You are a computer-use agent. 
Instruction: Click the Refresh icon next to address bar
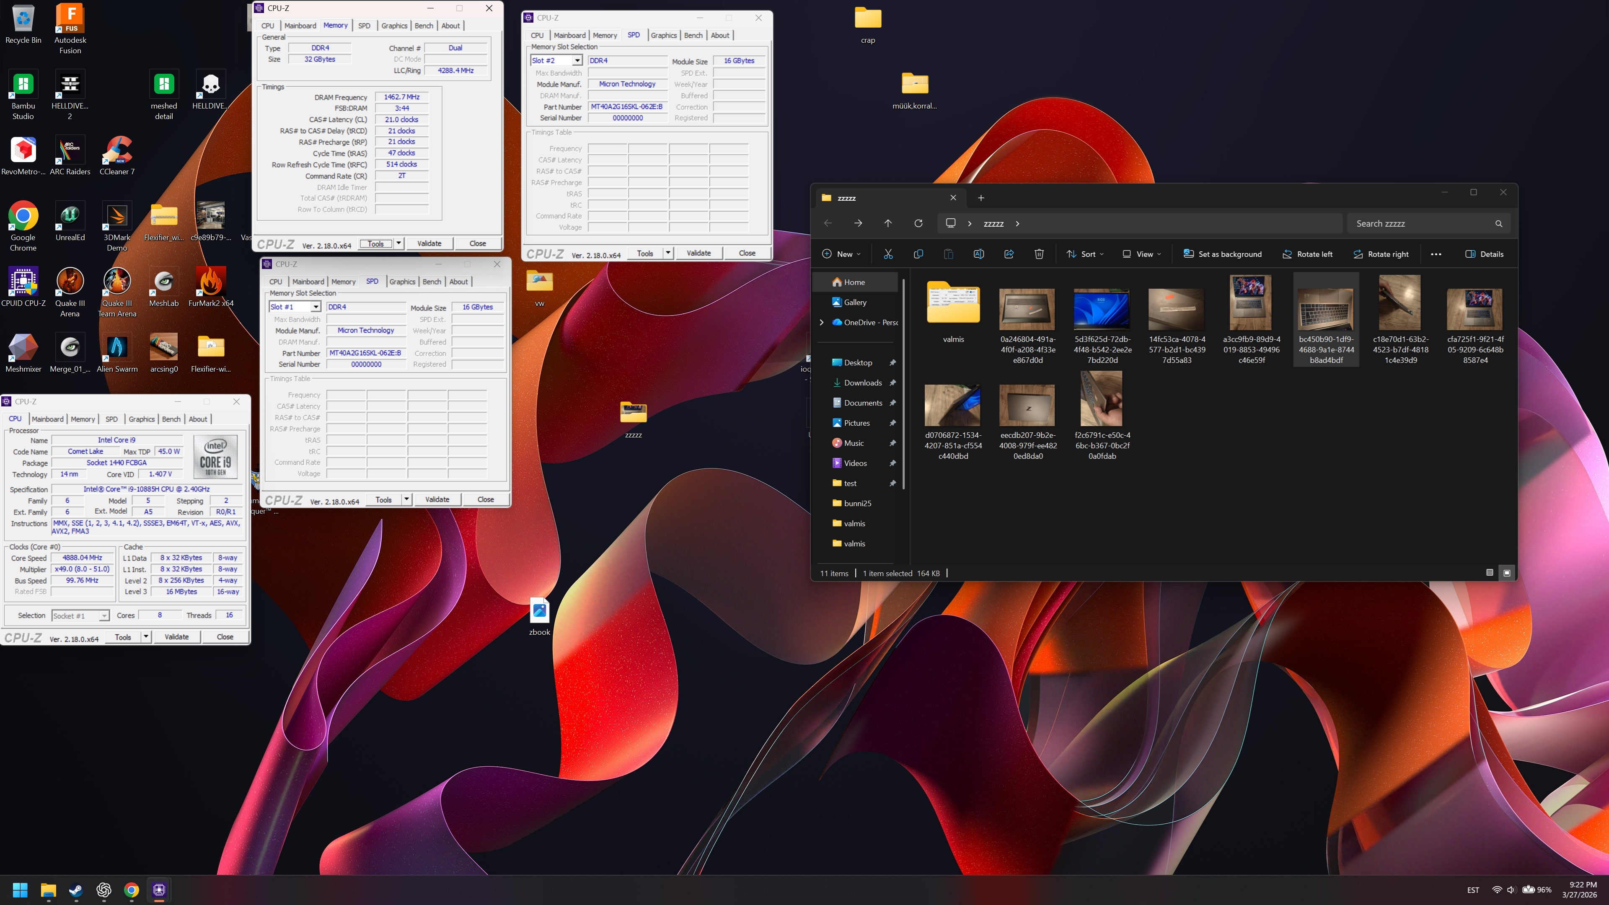(x=918, y=223)
